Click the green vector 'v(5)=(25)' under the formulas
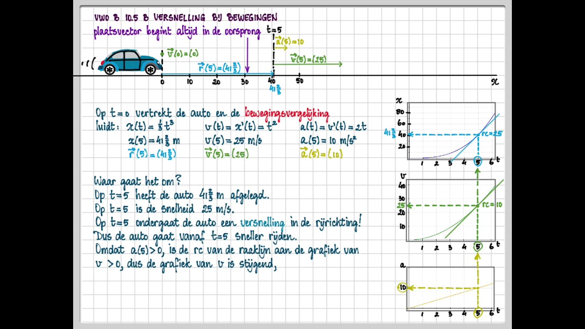 [x=227, y=154]
